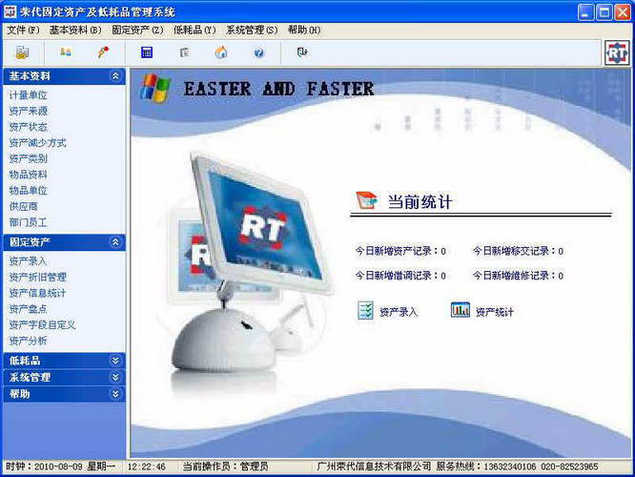Open 资产盘点 in the sidebar

pyautogui.click(x=29, y=309)
